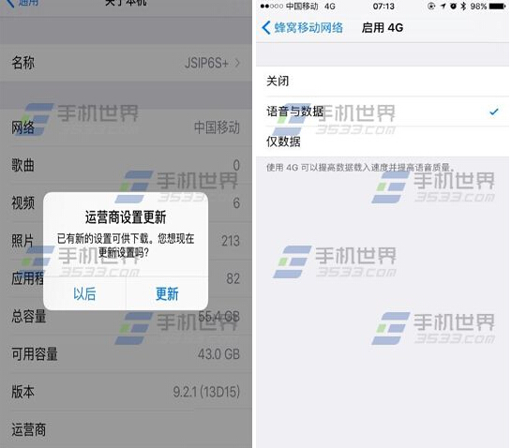Screen dimensions: 511x448
Task: Tap 更新 in carrier settings dialog
Action: [x=167, y=294]
